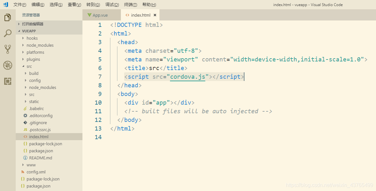Click braces icon of root package-lock.json
Image resolution: width=376 pixels, height=191 pixels.
click(23, 179)
